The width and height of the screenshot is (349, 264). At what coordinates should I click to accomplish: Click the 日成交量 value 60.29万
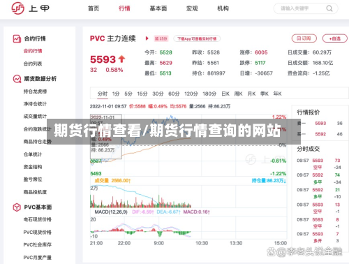(x=322, y=52)
